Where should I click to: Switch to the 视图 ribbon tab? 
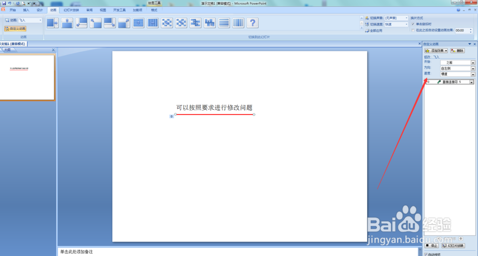(x=103, y=10)
